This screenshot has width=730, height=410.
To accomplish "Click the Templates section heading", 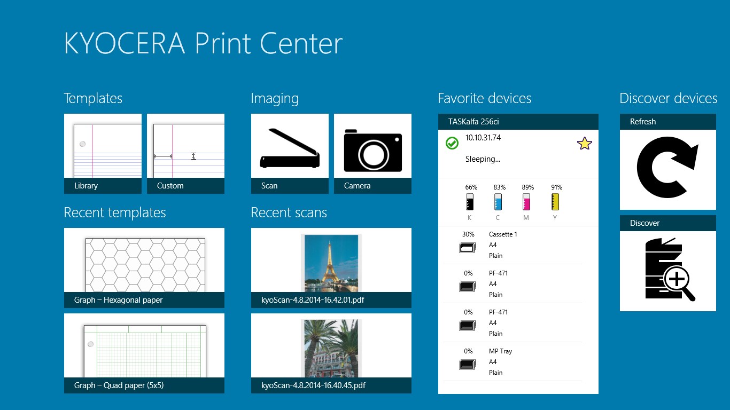I will pyautogui.click(x=93, y=98).
